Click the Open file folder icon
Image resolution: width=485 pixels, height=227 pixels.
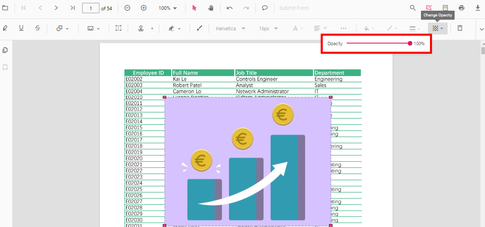[5, 8]
